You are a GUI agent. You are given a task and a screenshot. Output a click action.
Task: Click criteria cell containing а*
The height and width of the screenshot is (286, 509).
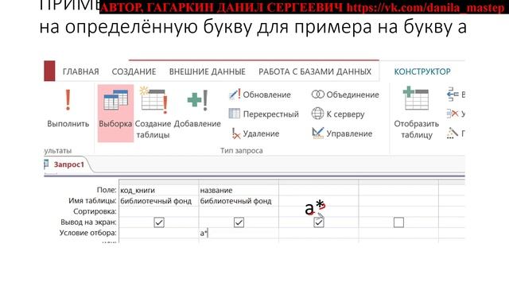[x=239, y=233]
